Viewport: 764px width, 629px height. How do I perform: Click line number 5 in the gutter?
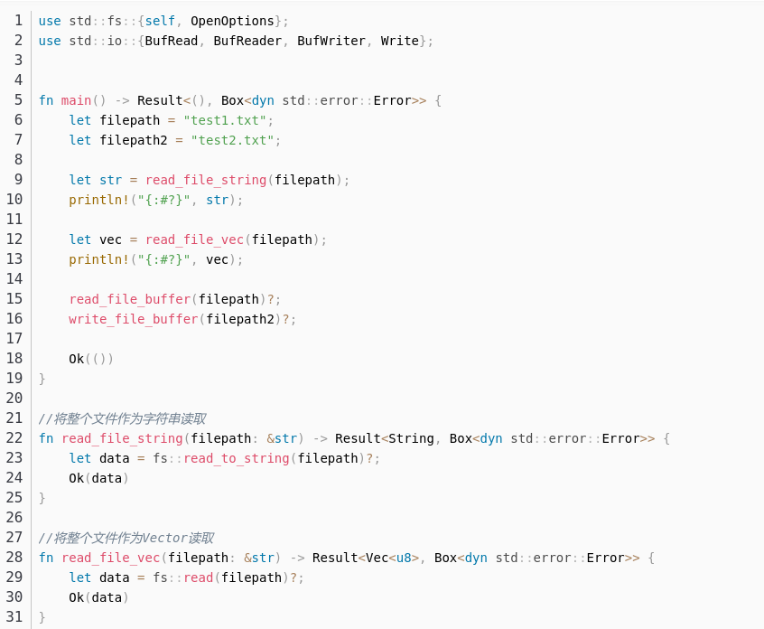[18, 100]
